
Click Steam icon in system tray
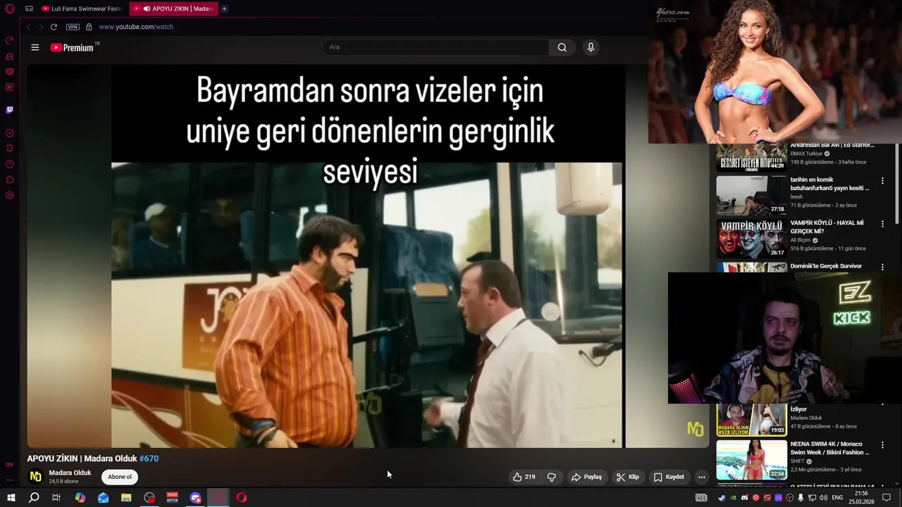(x=722, y=498)
